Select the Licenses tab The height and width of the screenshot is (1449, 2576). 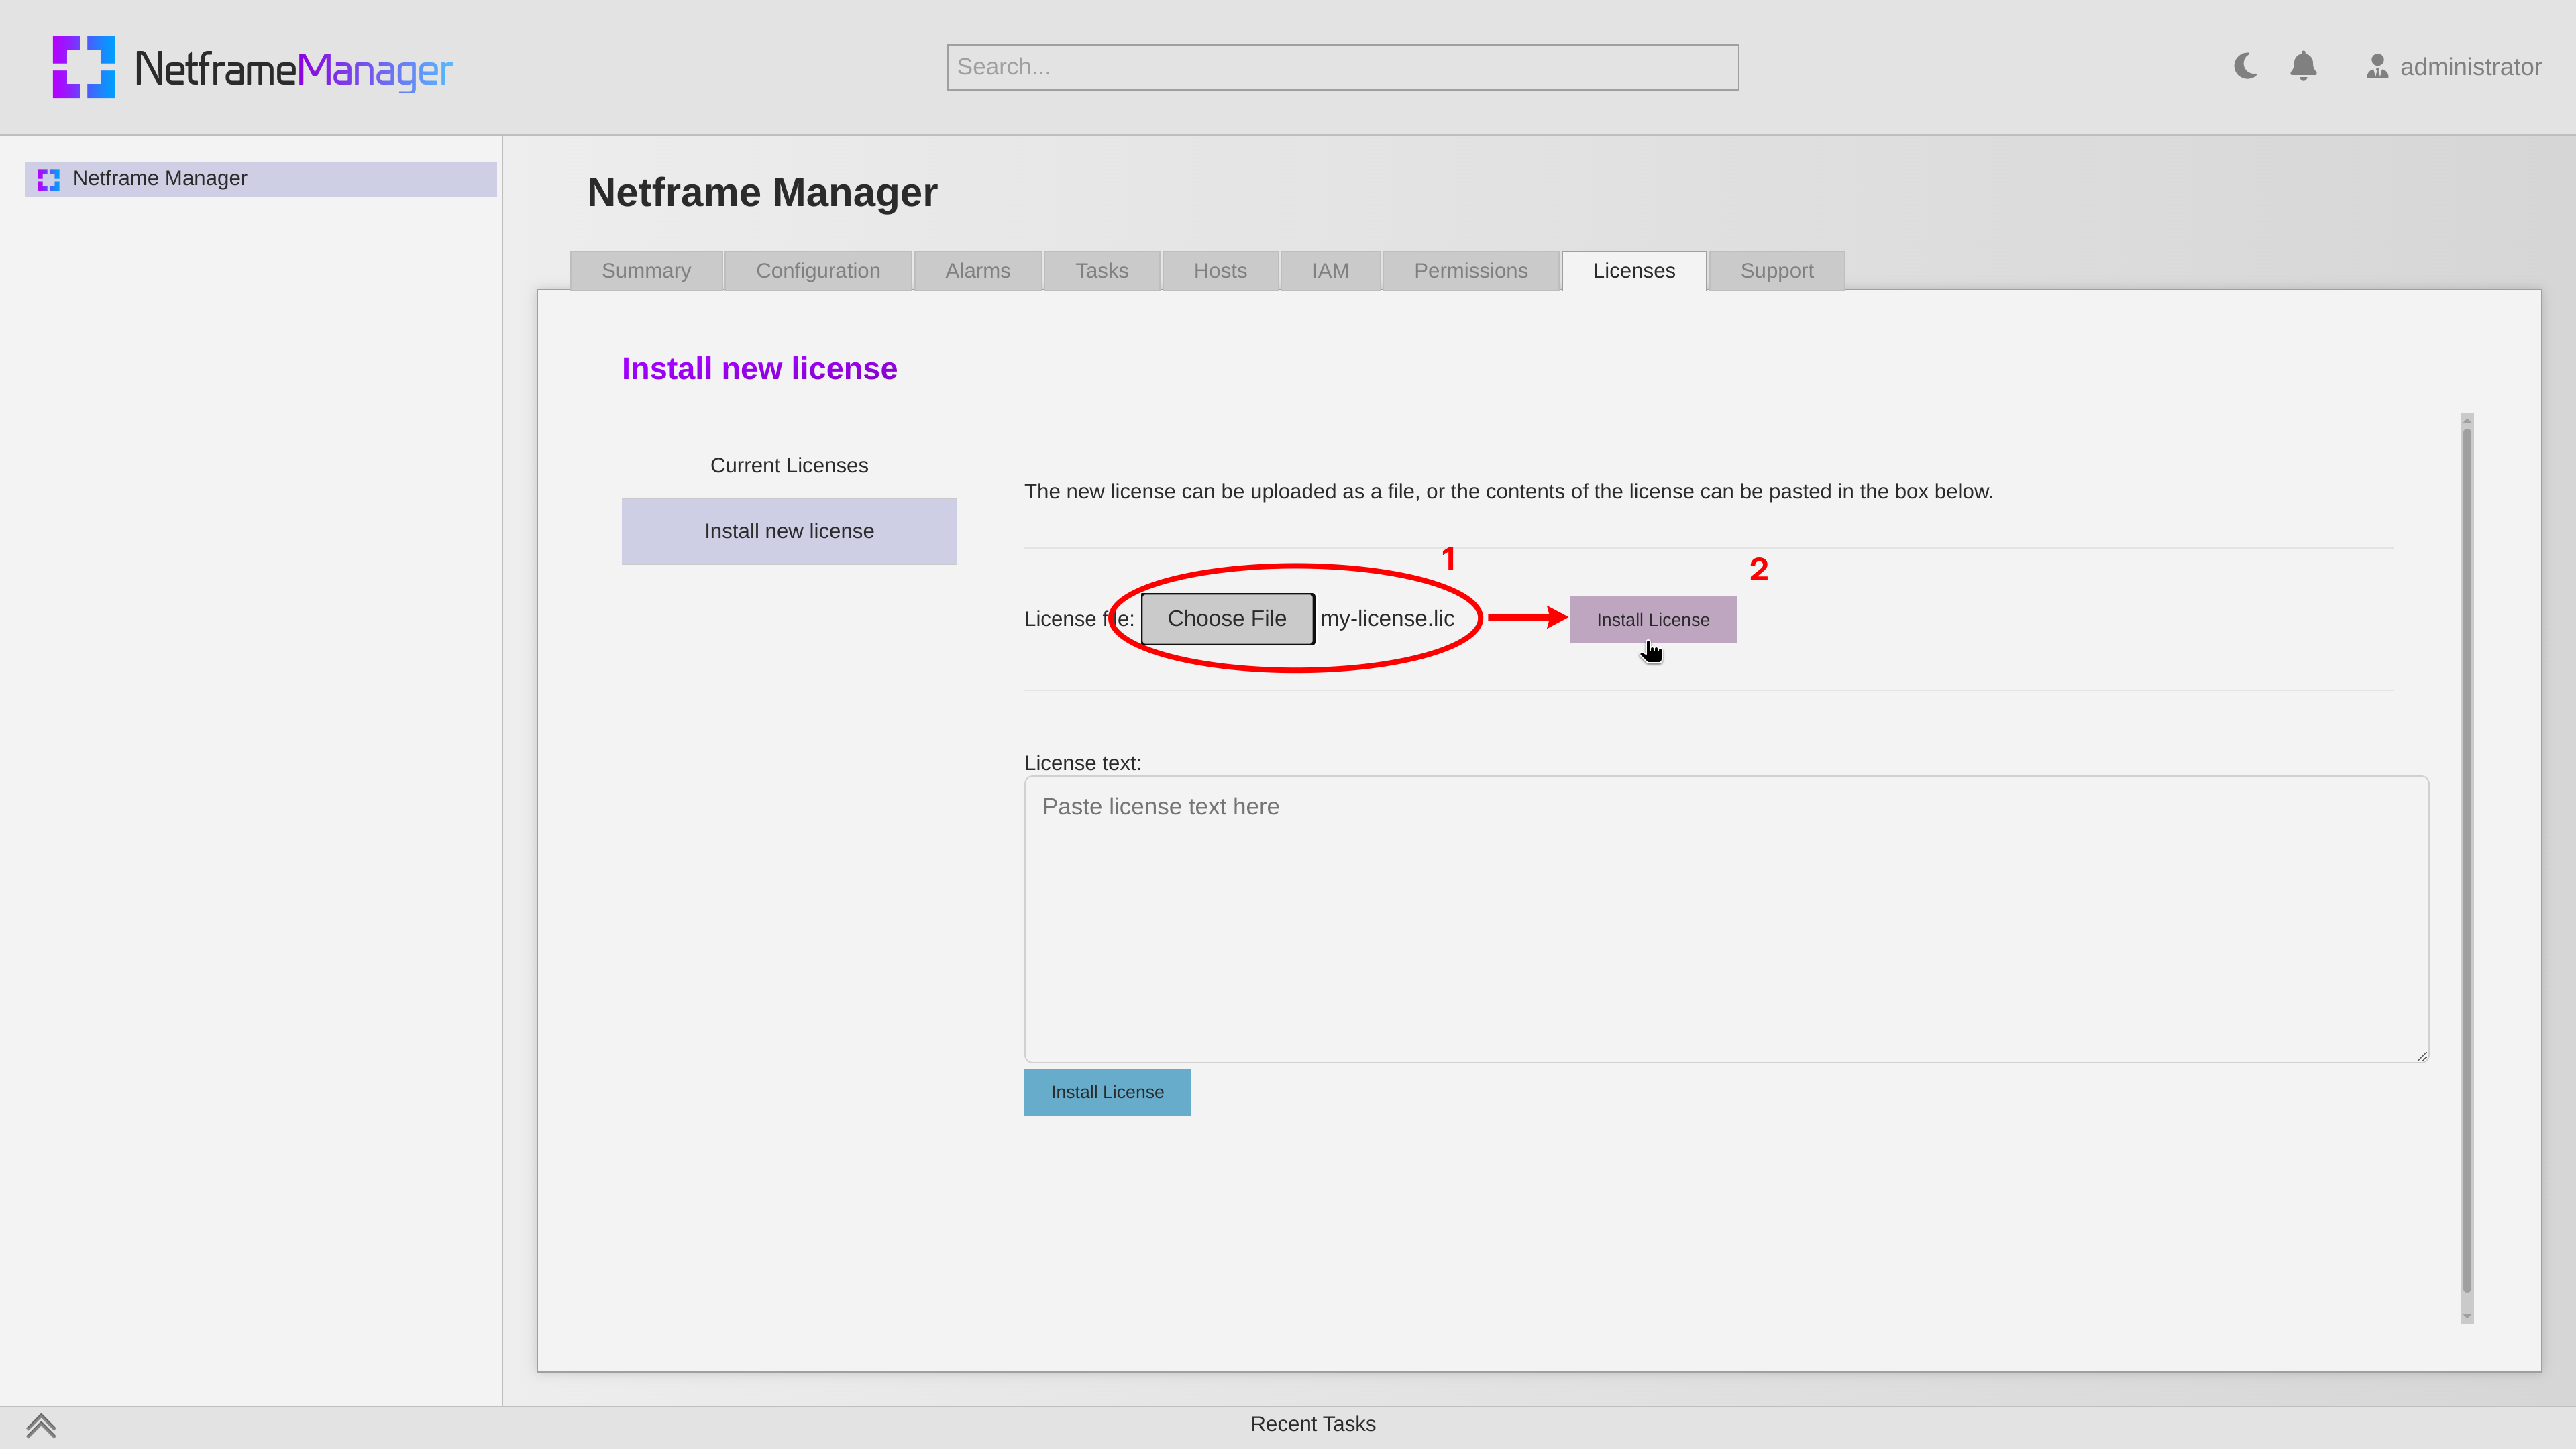1633,271
